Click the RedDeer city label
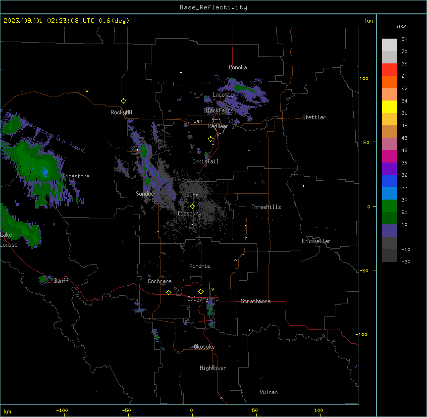Screen dimensions: 427x417 (x=218, y=126)
